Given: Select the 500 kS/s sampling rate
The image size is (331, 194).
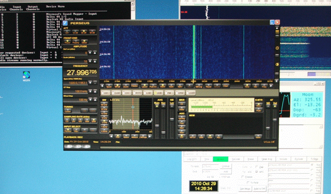Looking at the screenshot, I should (80, 121).
